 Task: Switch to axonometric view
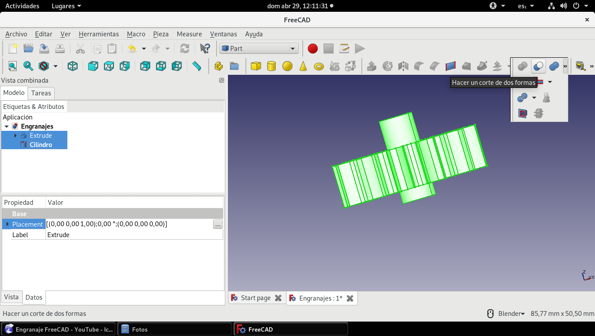(x=73, y=66)
